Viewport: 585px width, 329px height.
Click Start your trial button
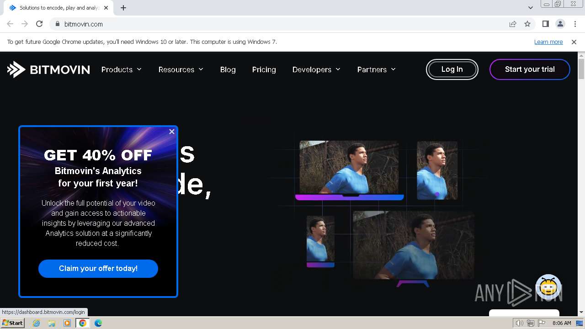click(x=530, y=69)
